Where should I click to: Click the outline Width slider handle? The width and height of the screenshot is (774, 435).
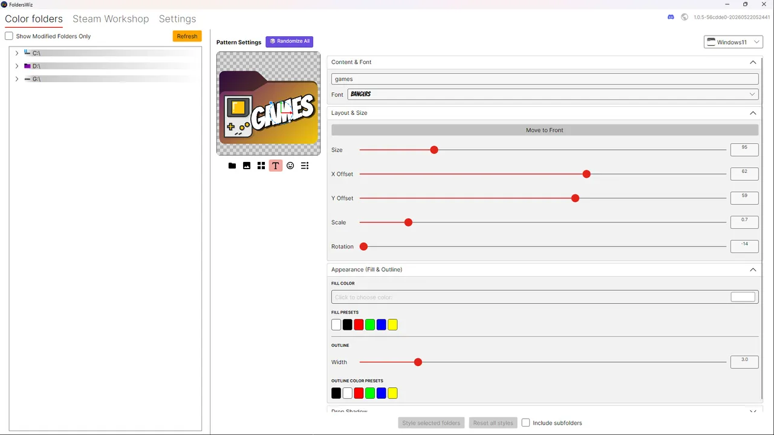coord(418,362)
